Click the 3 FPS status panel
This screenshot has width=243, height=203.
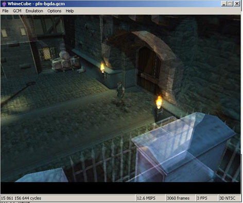click(206, 198)
